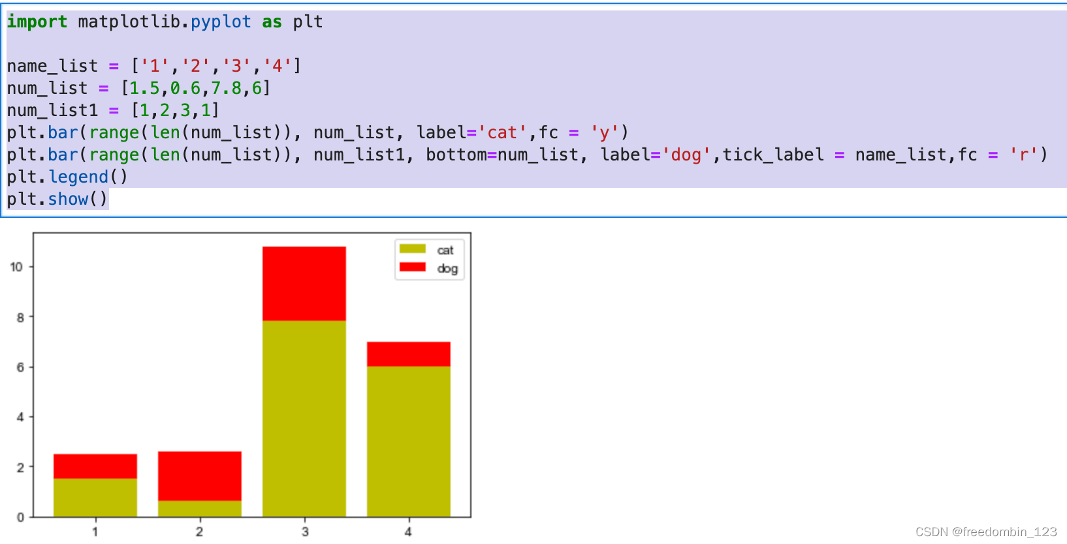Click fc = 'r' in the second bar call
Viewport: 1067px width, 544px height.
(x=998, y=155)
